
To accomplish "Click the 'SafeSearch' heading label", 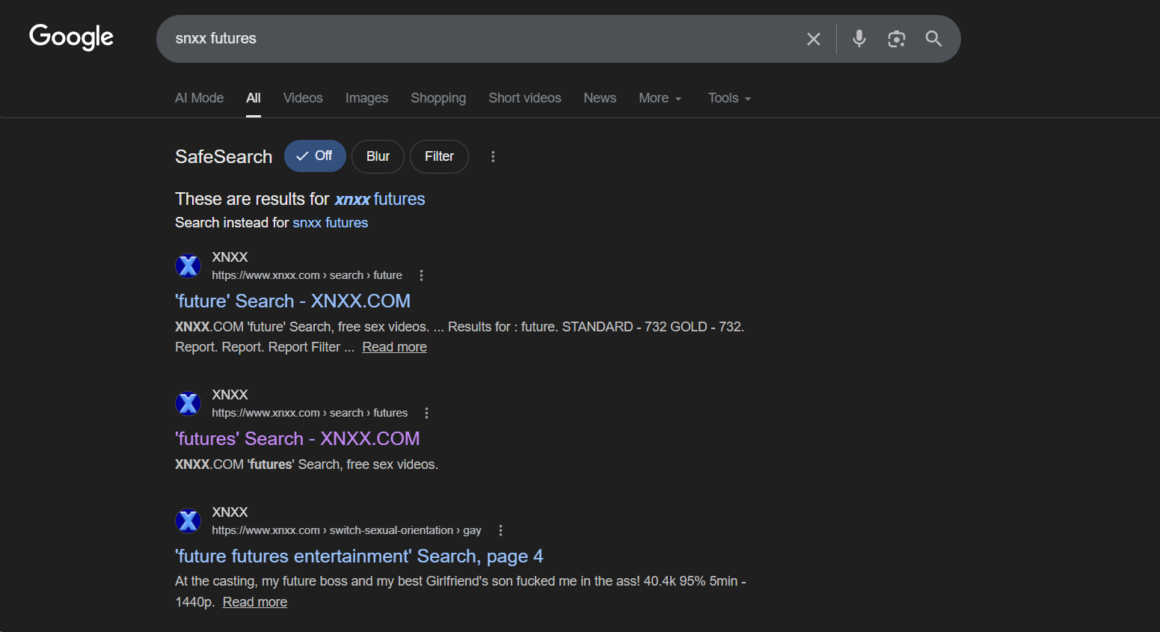I will click(x=224, y=156).
